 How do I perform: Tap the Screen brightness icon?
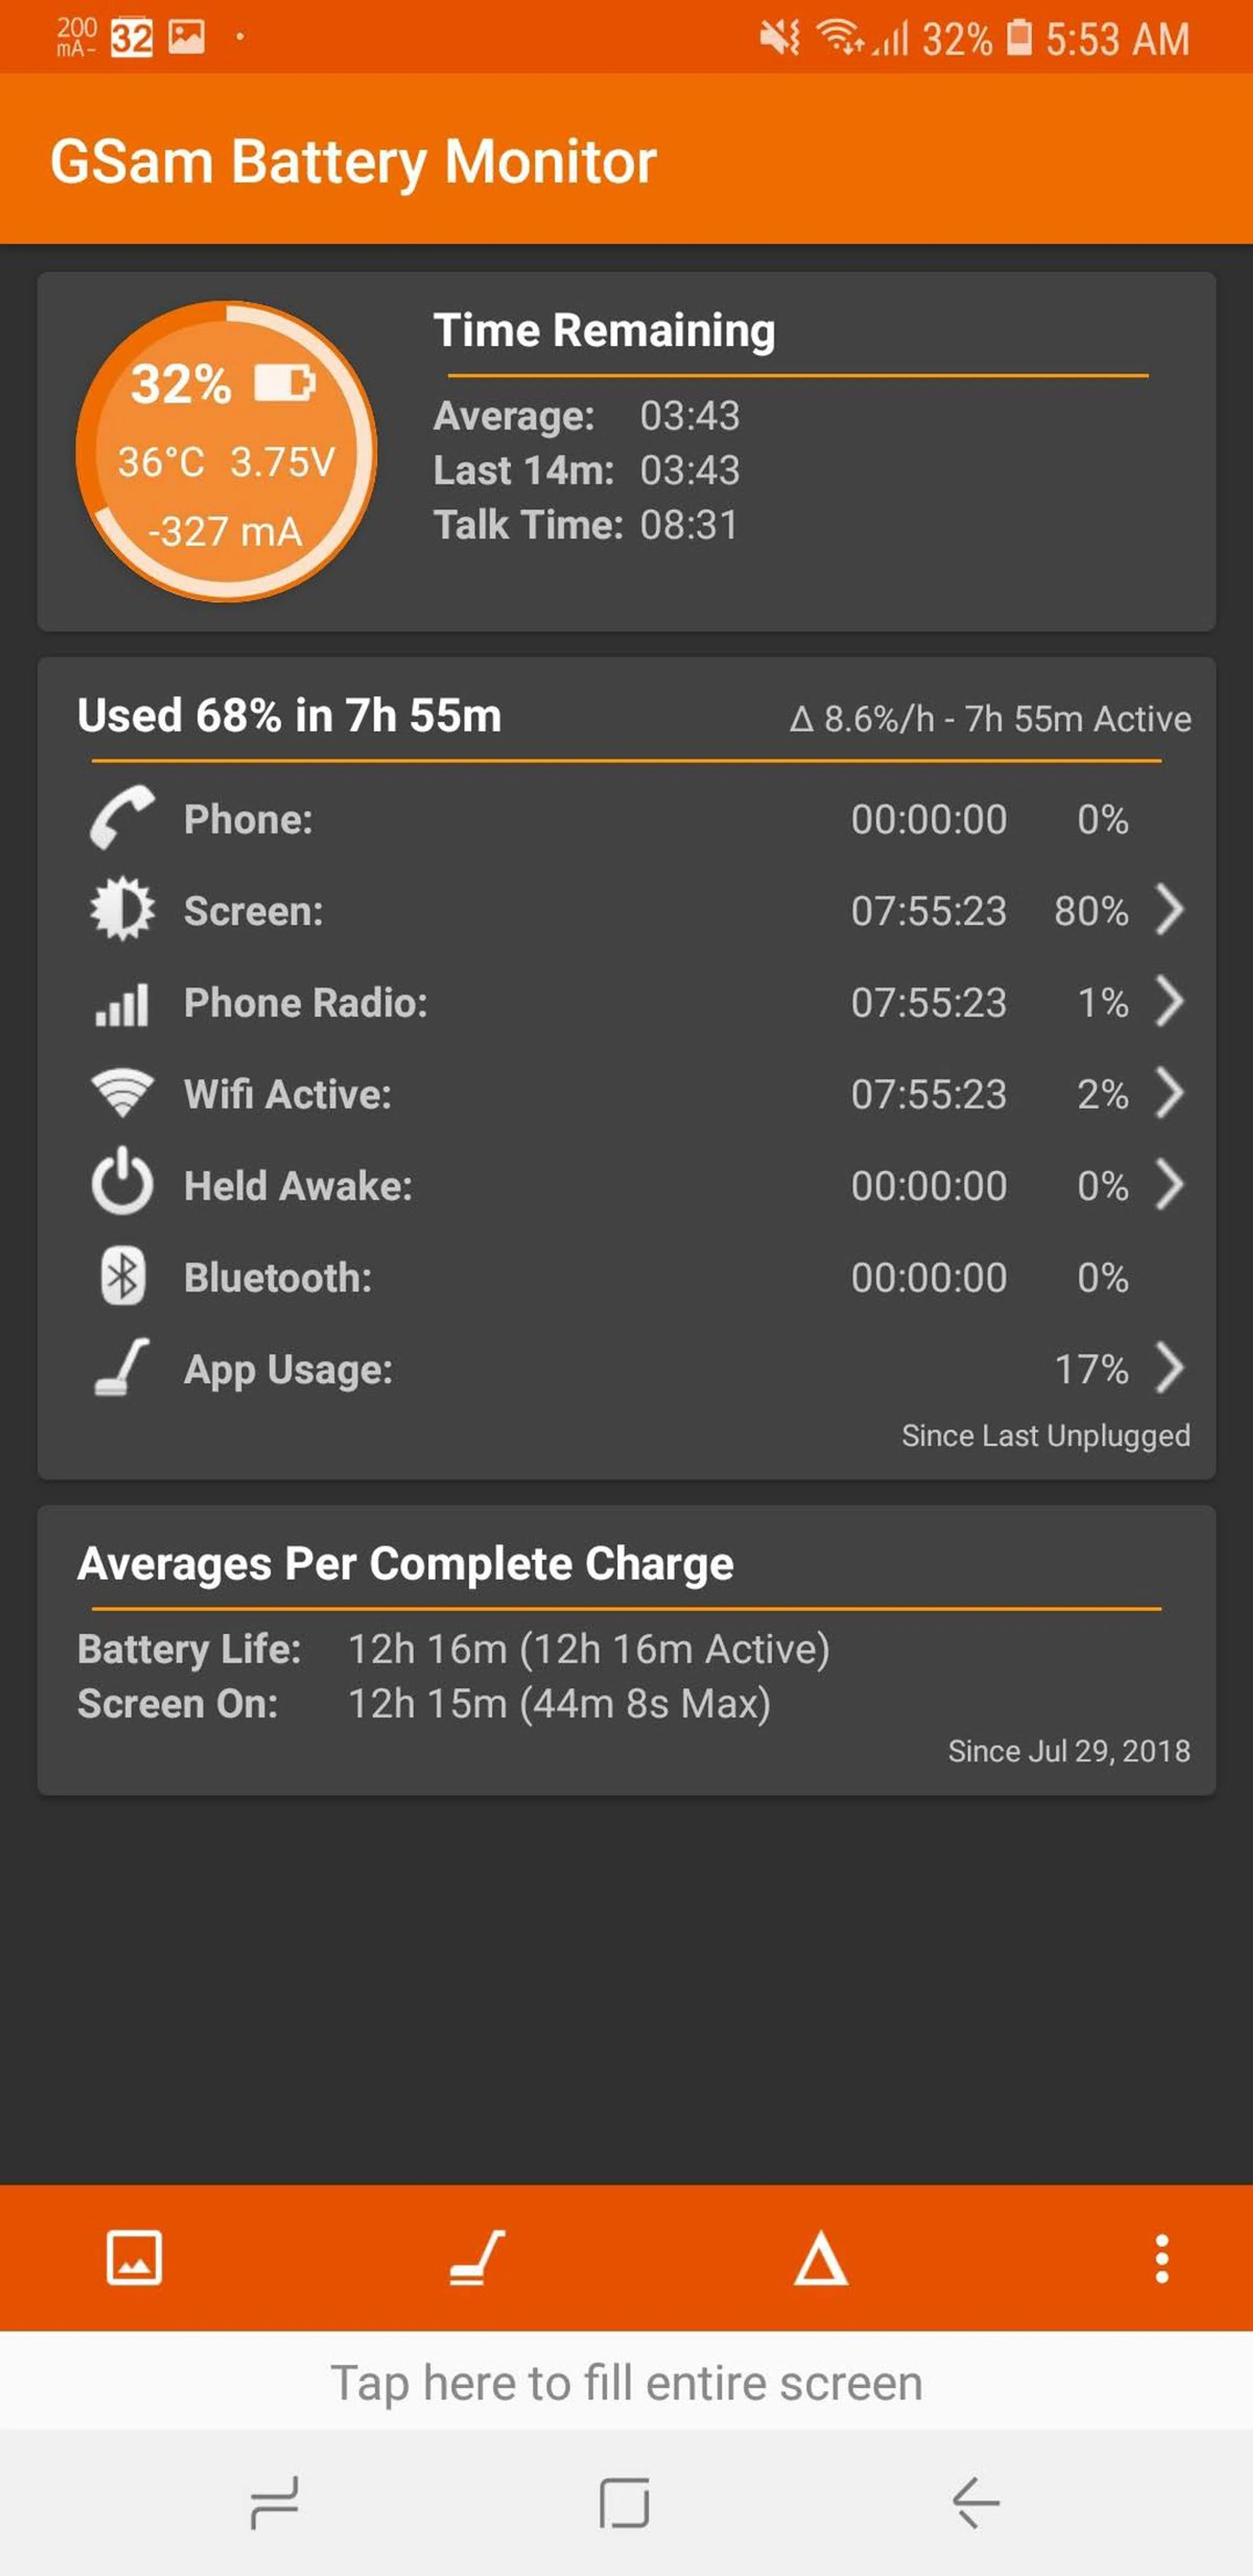(122, 910)
